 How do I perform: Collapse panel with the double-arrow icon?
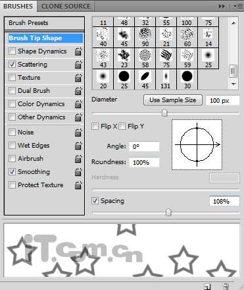tap(222, 7)
